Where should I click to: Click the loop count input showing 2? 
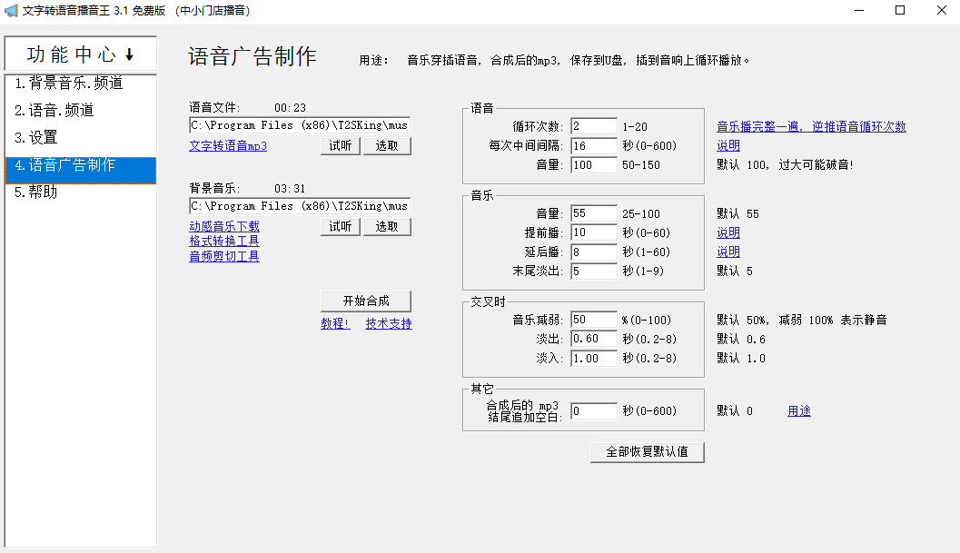tap(593, 126)
